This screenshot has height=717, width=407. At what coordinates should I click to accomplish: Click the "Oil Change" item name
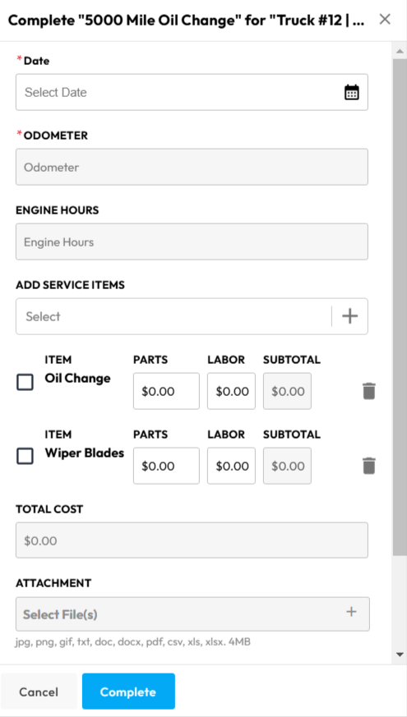(x=77, y=379)
